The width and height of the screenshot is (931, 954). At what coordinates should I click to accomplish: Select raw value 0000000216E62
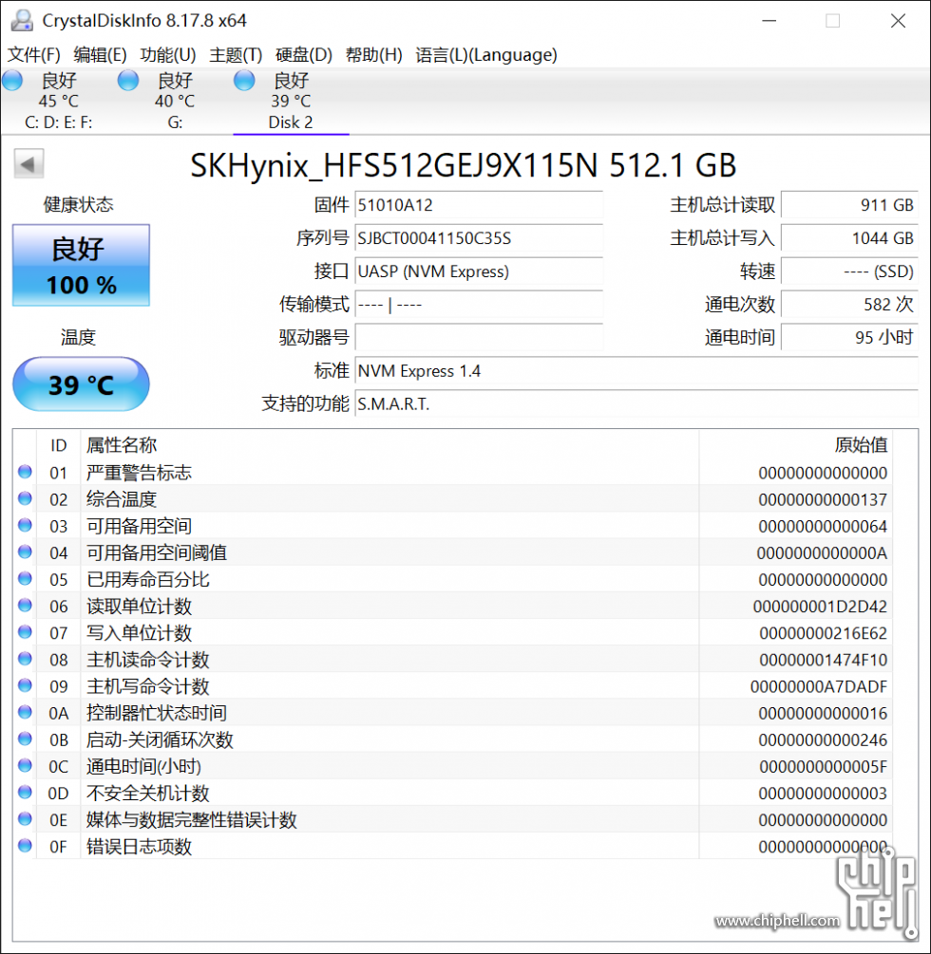[x=824, y=633]
